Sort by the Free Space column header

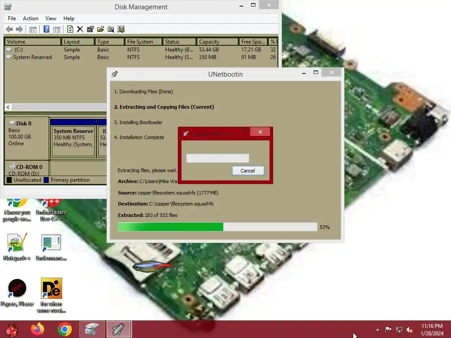click(253, 42)
